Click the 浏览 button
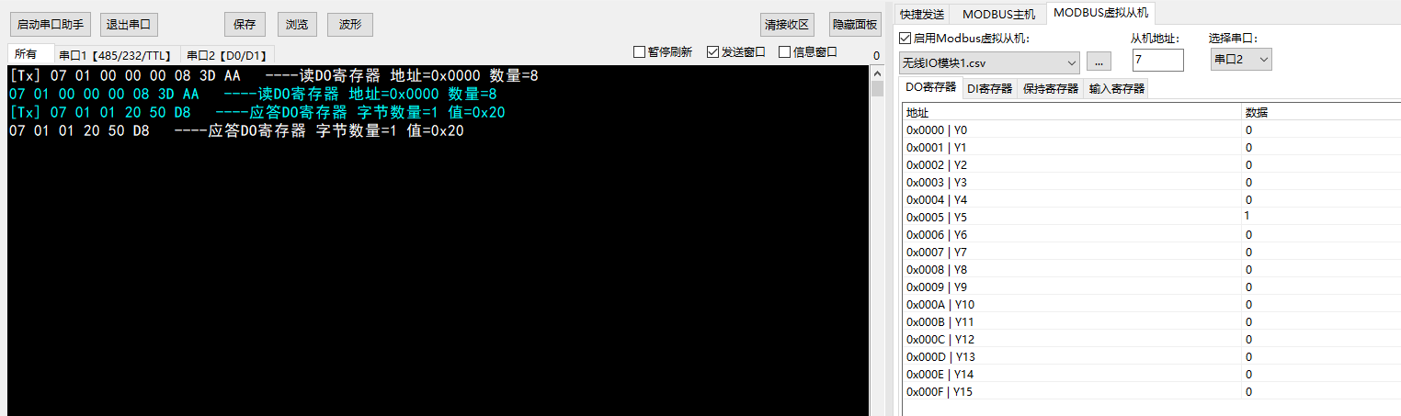Viewport: 1401px width, 416px height. click(297, 24)
